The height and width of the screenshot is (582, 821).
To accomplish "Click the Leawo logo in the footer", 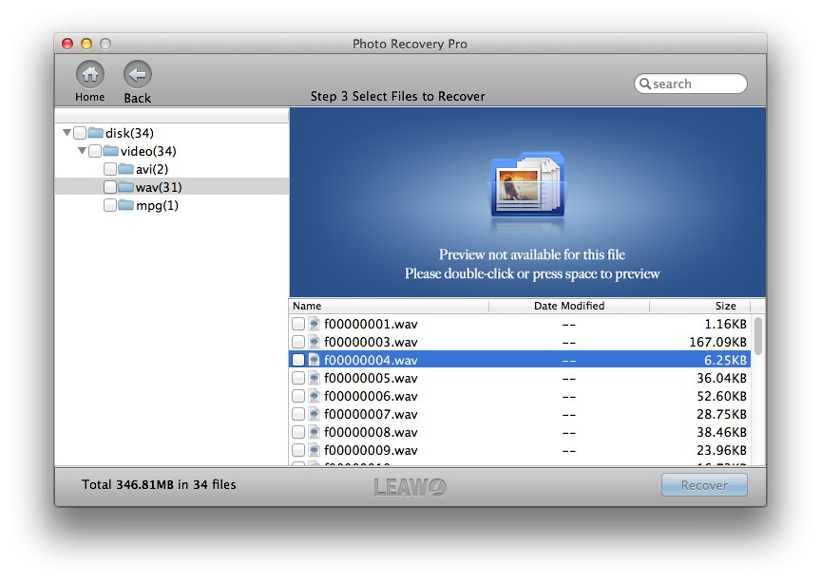I will [x=410, y=486].
